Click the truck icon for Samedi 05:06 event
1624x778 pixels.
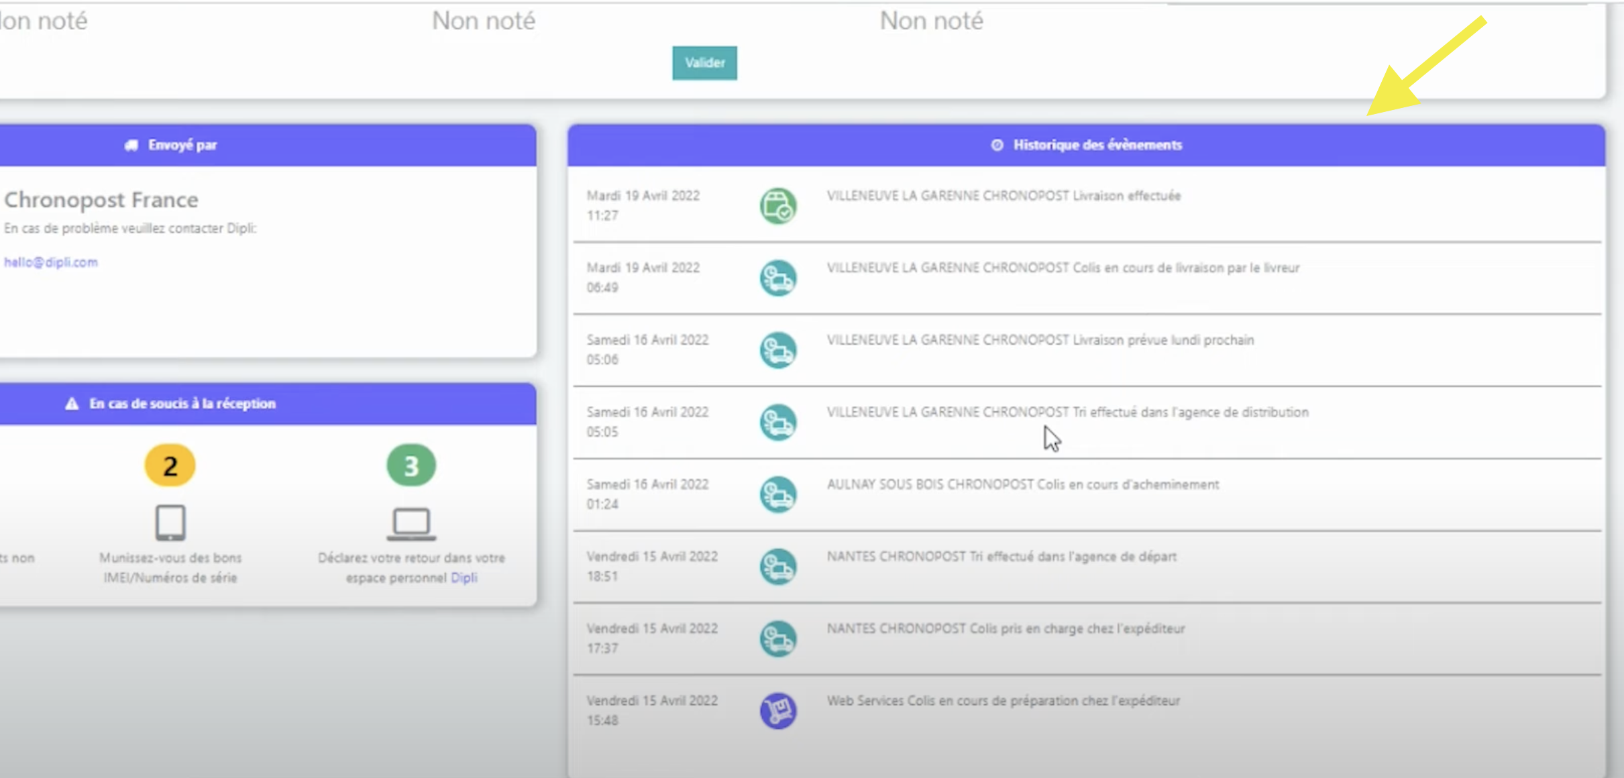(x=778, y=350)
